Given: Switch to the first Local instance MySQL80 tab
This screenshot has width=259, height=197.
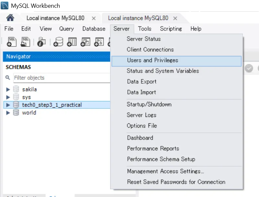Looking at the screenshot, I should (x=56, y=18).
